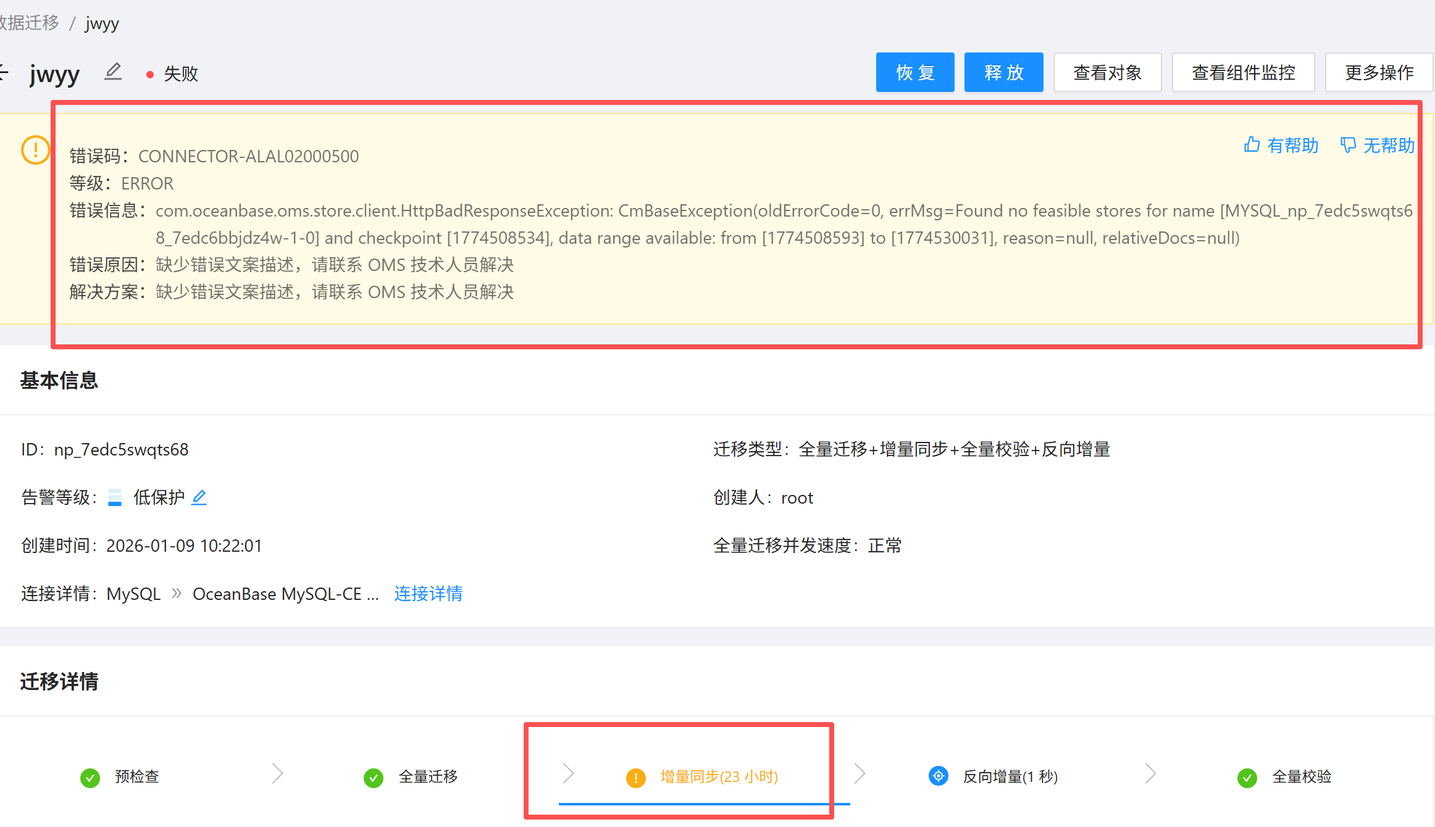Click the warning exclamation icon in error banner
Screen dimensions: 1435x827
pos(35,150)
